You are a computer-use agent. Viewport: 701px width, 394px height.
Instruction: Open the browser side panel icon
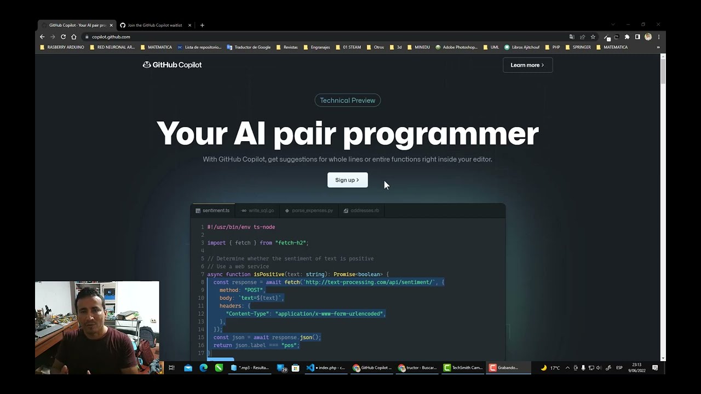[637, 37]
